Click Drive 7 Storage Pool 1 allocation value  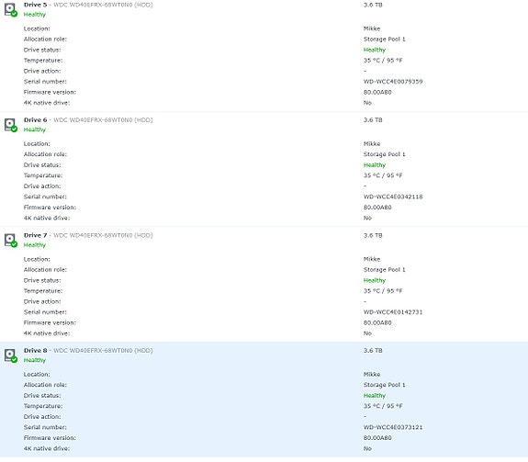pyautogui.click(x=384, y=270)
